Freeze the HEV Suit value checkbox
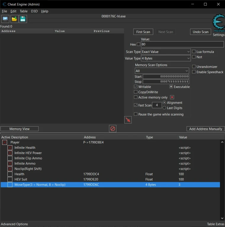Viewport: 225px width, 227px height. click(x=10, y=179)
